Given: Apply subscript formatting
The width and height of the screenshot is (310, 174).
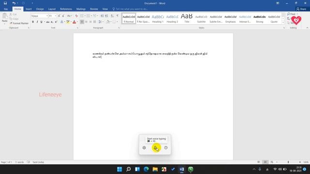Looking at the screenshot, I should pos(52,22).
